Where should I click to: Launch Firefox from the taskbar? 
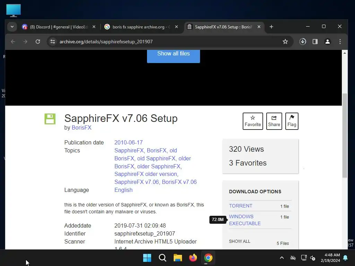coord(193,258)
